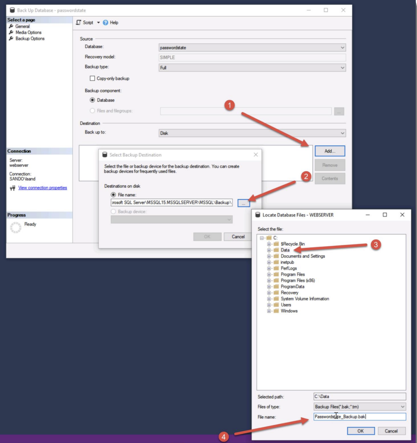Open the Backup device dropdown
This screenshot has width=417, height=443.
coord(172,220)
